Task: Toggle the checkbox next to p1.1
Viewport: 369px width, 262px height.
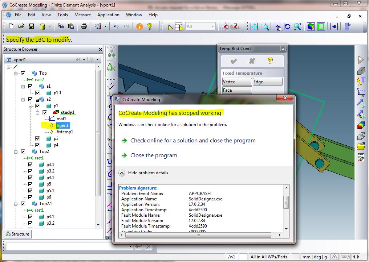Action: pos(37,93)
